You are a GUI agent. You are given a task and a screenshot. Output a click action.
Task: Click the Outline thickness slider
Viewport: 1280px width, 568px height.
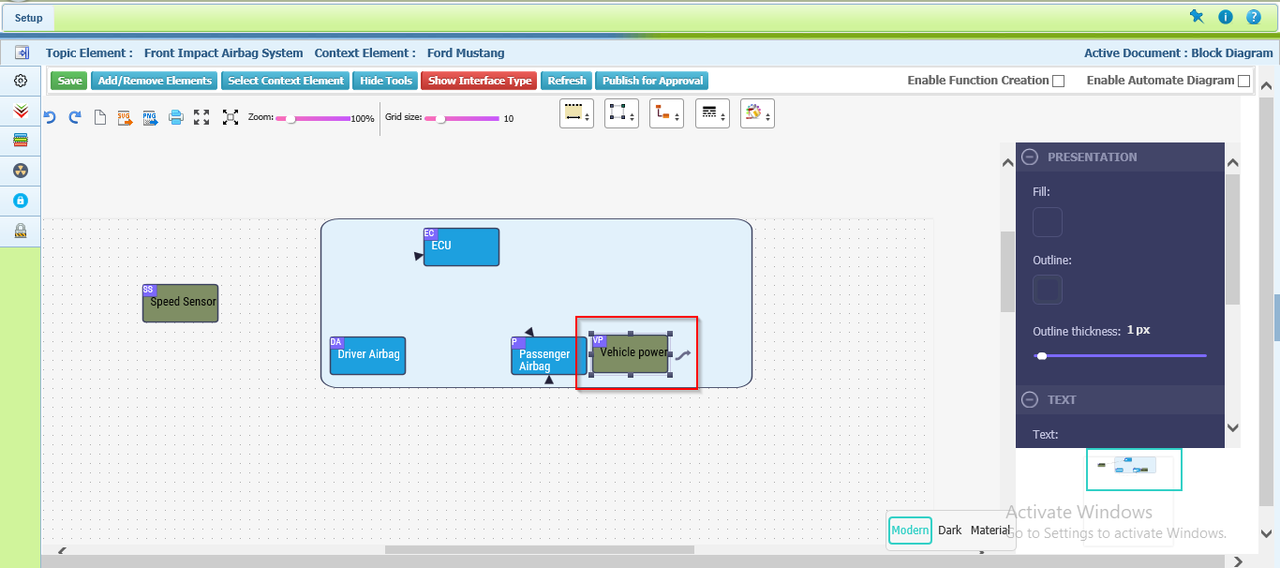(x=1120, y=356)
